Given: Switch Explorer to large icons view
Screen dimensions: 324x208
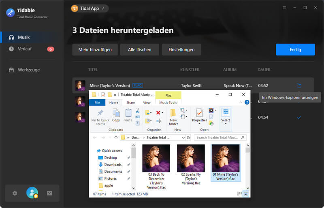Looking at the screenshot, I should coord(246,194).
